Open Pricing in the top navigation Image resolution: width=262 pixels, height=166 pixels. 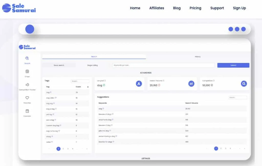coord(195,8)
